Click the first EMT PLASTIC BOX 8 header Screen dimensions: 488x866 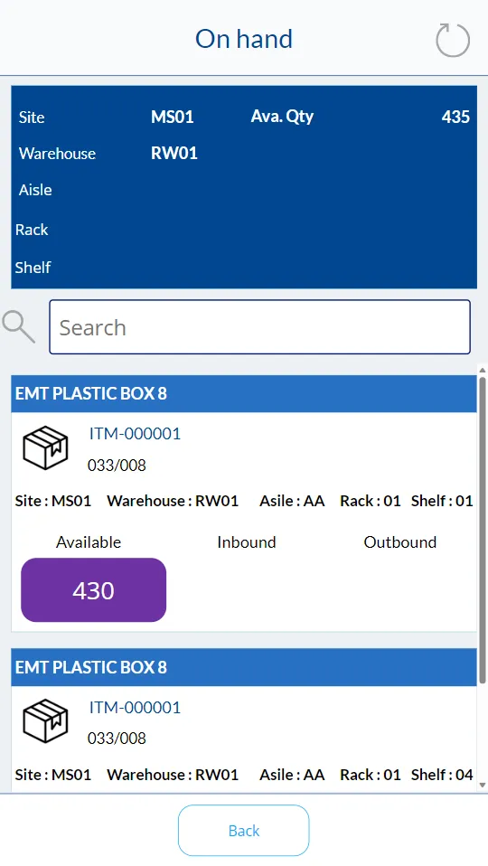[243, 394]
